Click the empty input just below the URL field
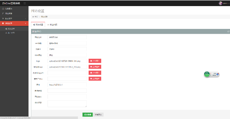The height and width of the screenshot is (119, 230). coord(67,91)
